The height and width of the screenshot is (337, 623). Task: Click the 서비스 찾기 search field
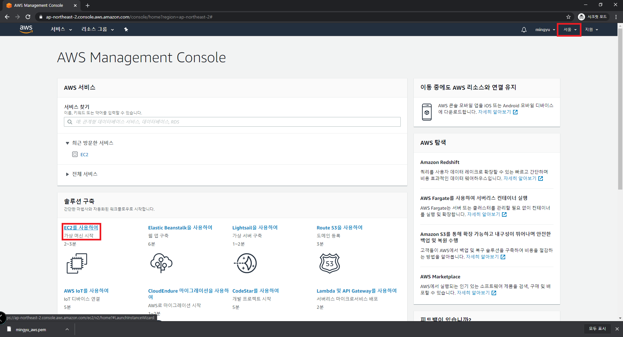point(232,122)
